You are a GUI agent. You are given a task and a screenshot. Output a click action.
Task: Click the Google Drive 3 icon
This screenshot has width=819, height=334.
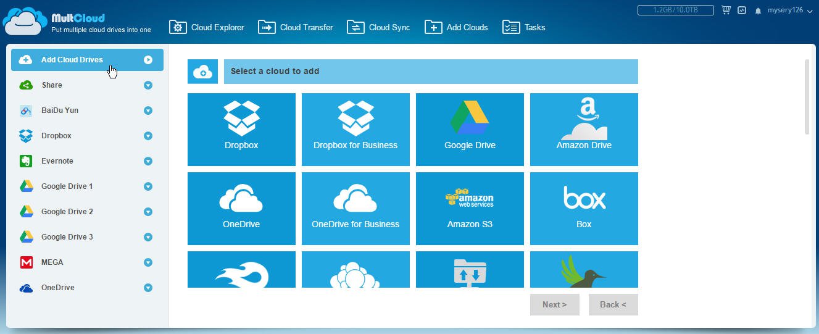[26, 237]
